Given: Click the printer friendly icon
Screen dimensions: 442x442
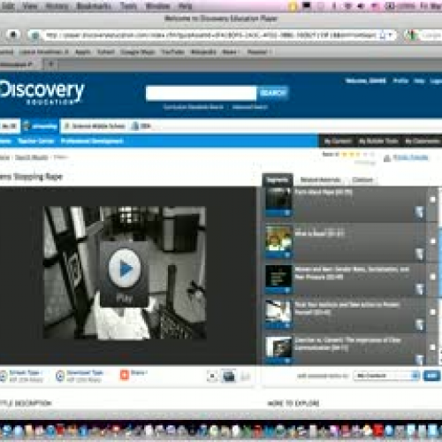Looking at the screenshot, I should click(387, 158).
